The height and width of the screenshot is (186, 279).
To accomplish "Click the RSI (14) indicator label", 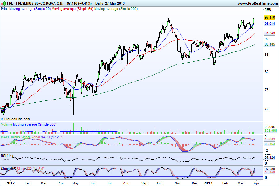I will [x=7, y=156].
